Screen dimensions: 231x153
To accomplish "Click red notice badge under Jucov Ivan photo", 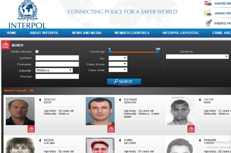I will 191,129.
